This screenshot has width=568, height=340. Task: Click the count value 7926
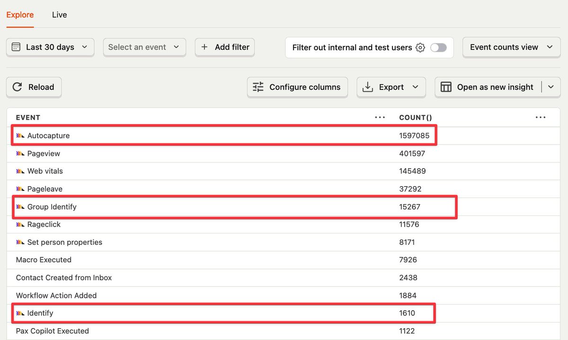pos(408,260)
